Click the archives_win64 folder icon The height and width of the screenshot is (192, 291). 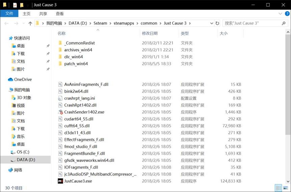point(60,50)
